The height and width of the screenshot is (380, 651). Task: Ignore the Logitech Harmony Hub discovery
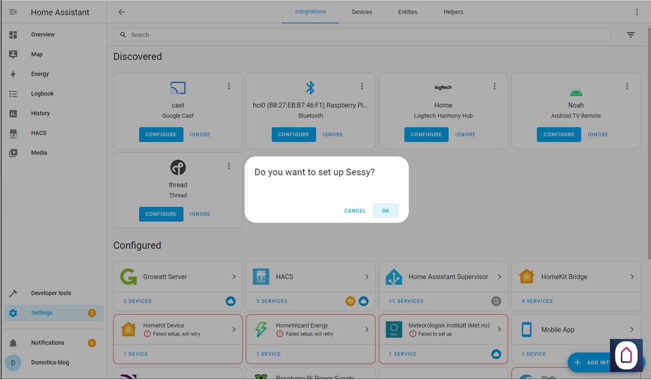(x=465, y=135)
